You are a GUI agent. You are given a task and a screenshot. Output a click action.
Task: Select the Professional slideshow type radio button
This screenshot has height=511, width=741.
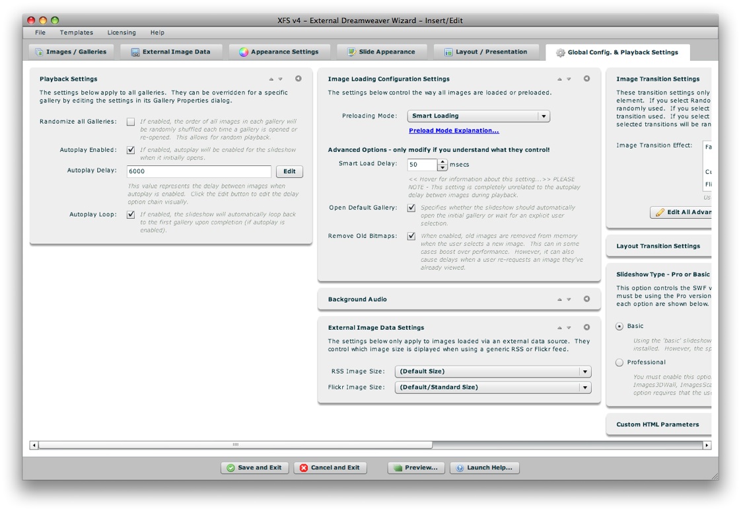click(x=619, y=362)
